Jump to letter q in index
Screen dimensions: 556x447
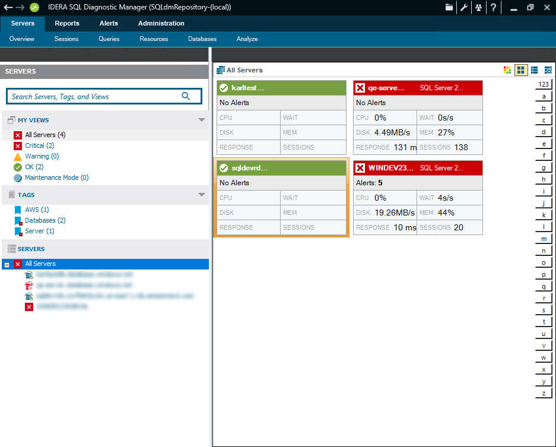click(x=543, y=287)
